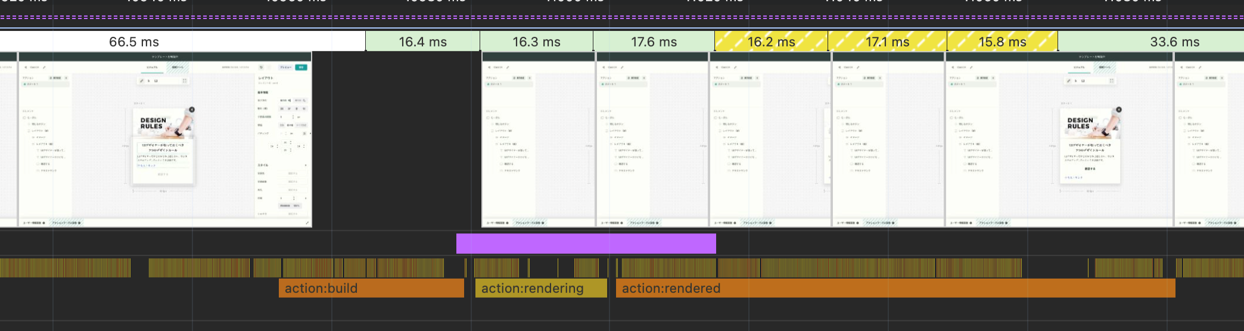The height and width of the screenshot is (331, 1244).
Task: Select the yellow 15.8 ms frame
Action: coord(1002,42)
